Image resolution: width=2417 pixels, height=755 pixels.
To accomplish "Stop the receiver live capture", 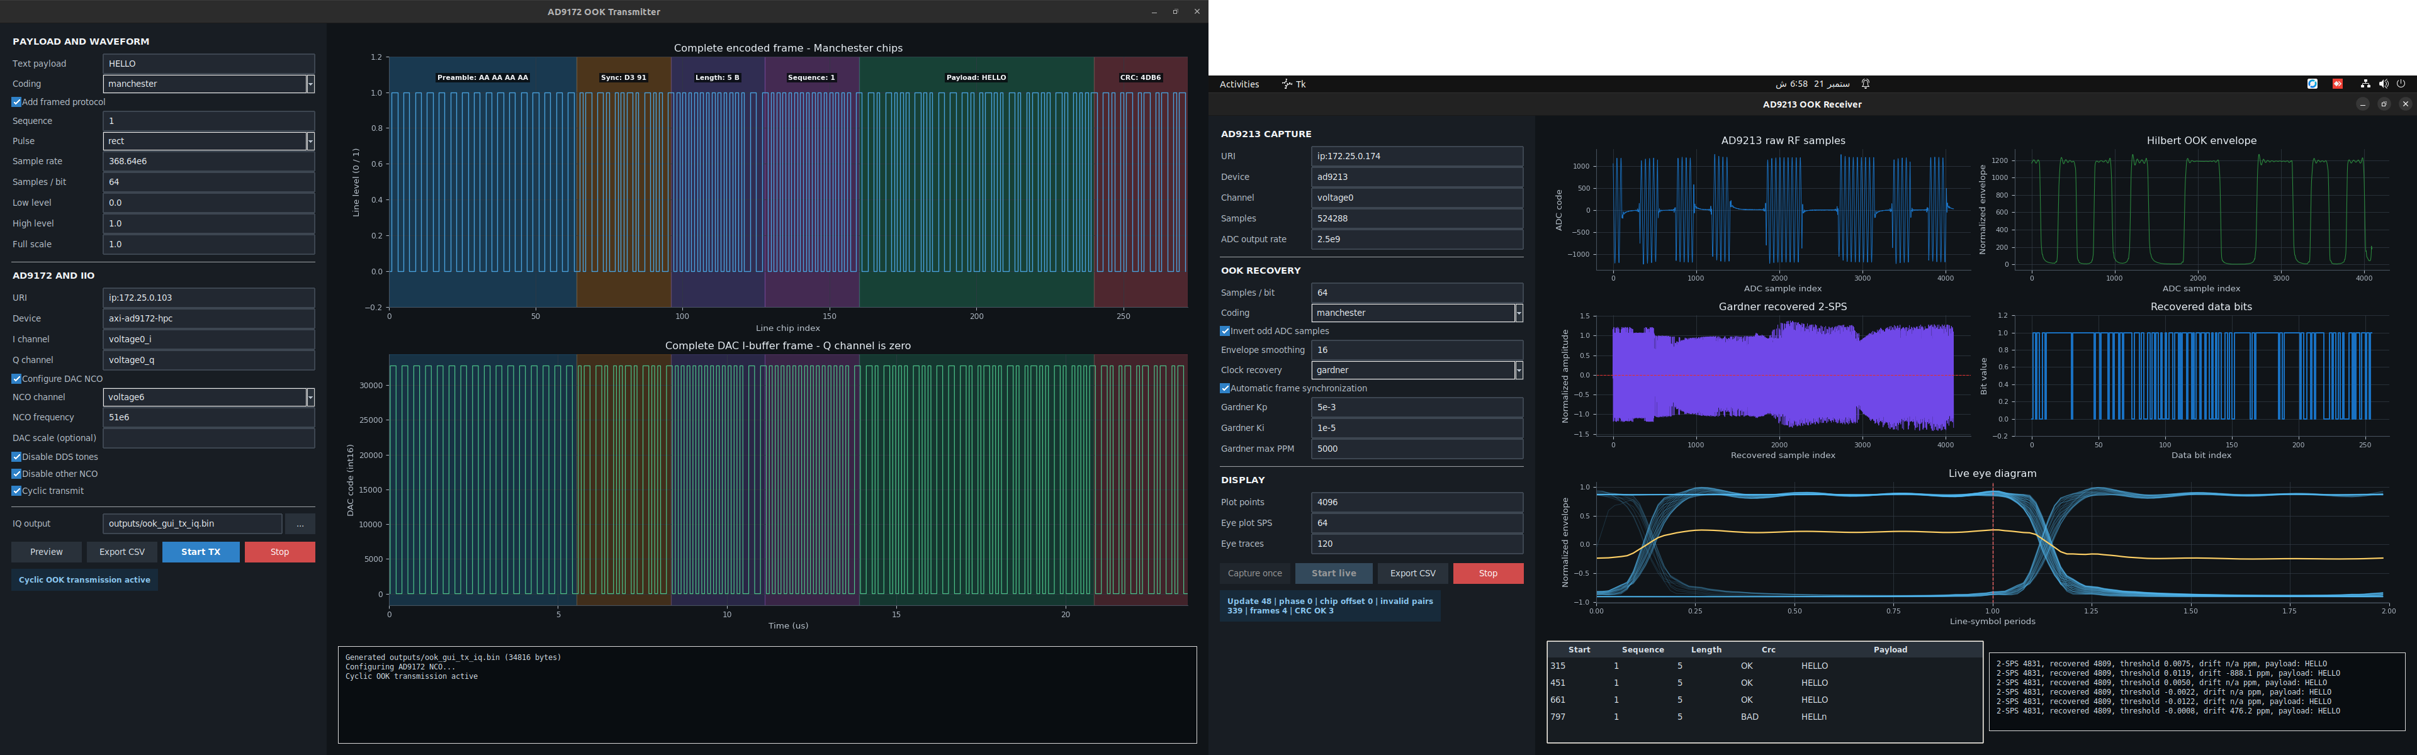I will point(1488,573).
